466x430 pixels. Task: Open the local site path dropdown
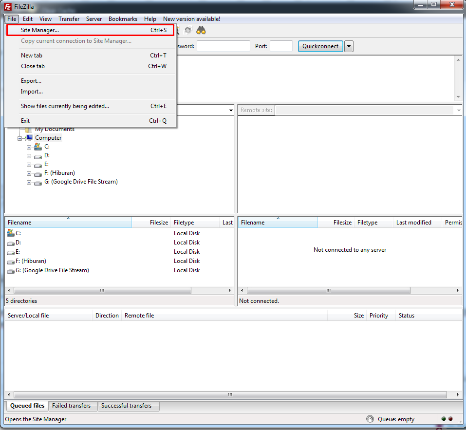pos(231,110)
